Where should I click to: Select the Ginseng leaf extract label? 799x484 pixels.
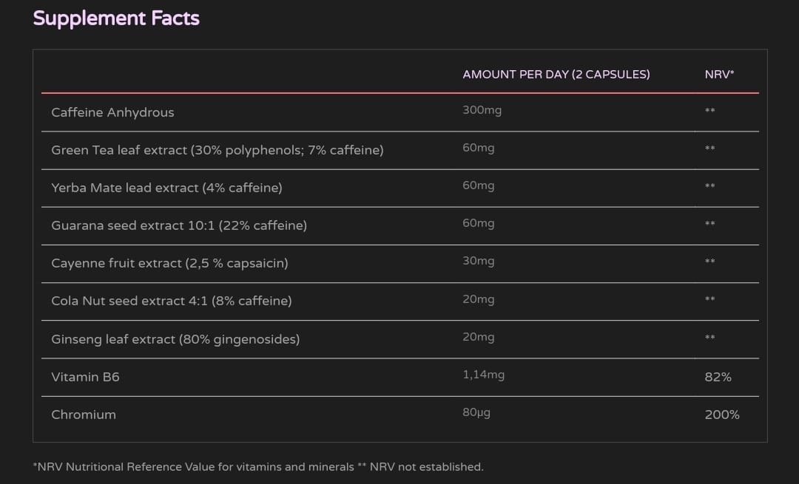[x=175, y=339]
